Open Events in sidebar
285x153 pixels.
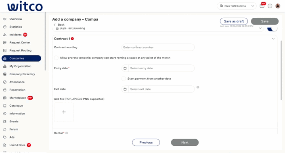(14, 122)
